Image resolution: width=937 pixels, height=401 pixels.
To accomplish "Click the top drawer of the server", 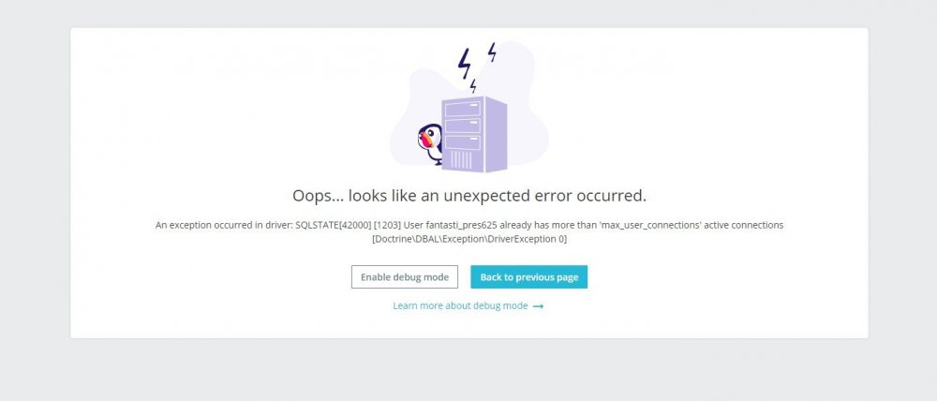I will (x=463, y=110).
